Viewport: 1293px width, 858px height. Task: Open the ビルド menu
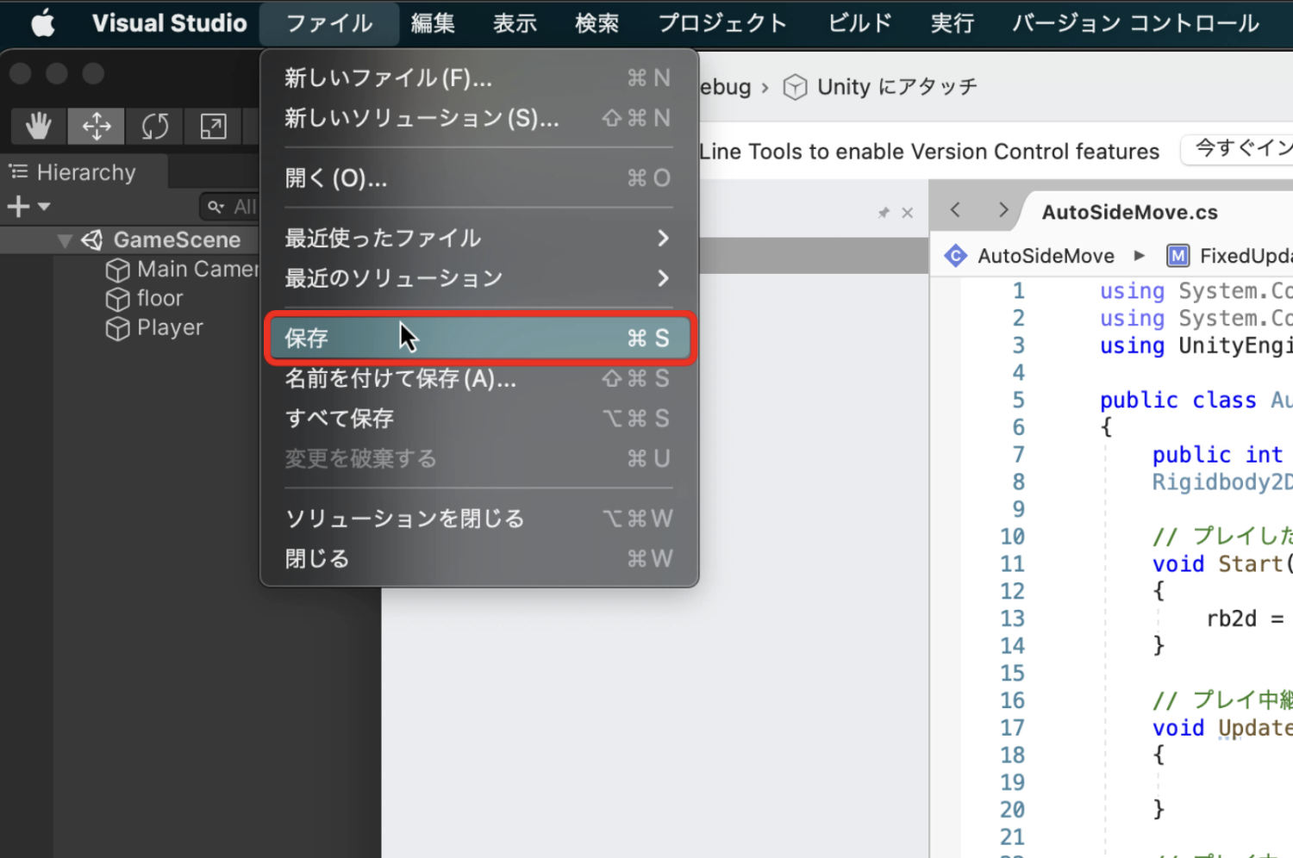pyautogui.click(x=859, y=23)
